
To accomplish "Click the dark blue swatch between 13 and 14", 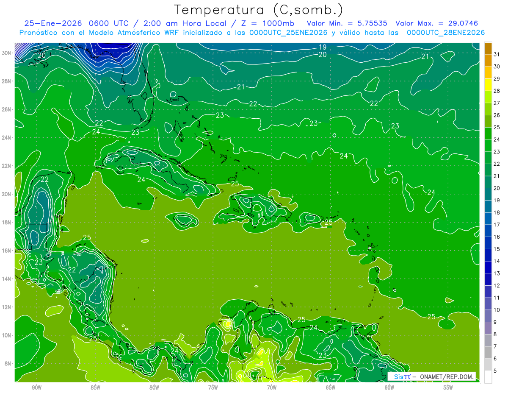I will coord(488,267).
